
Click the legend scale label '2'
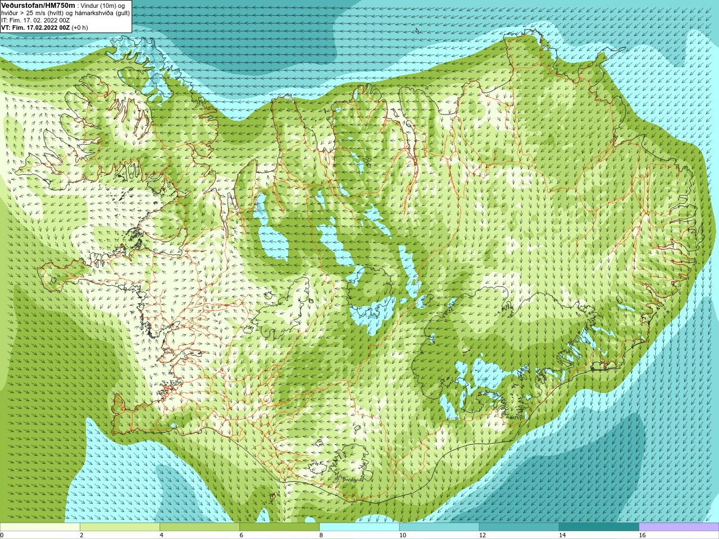81,535
